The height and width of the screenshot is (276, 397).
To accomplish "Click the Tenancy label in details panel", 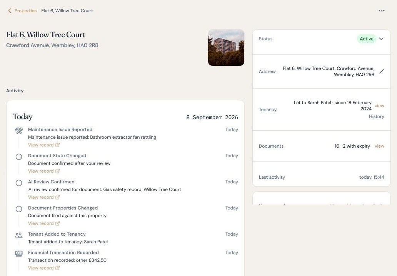I will 268,110.
